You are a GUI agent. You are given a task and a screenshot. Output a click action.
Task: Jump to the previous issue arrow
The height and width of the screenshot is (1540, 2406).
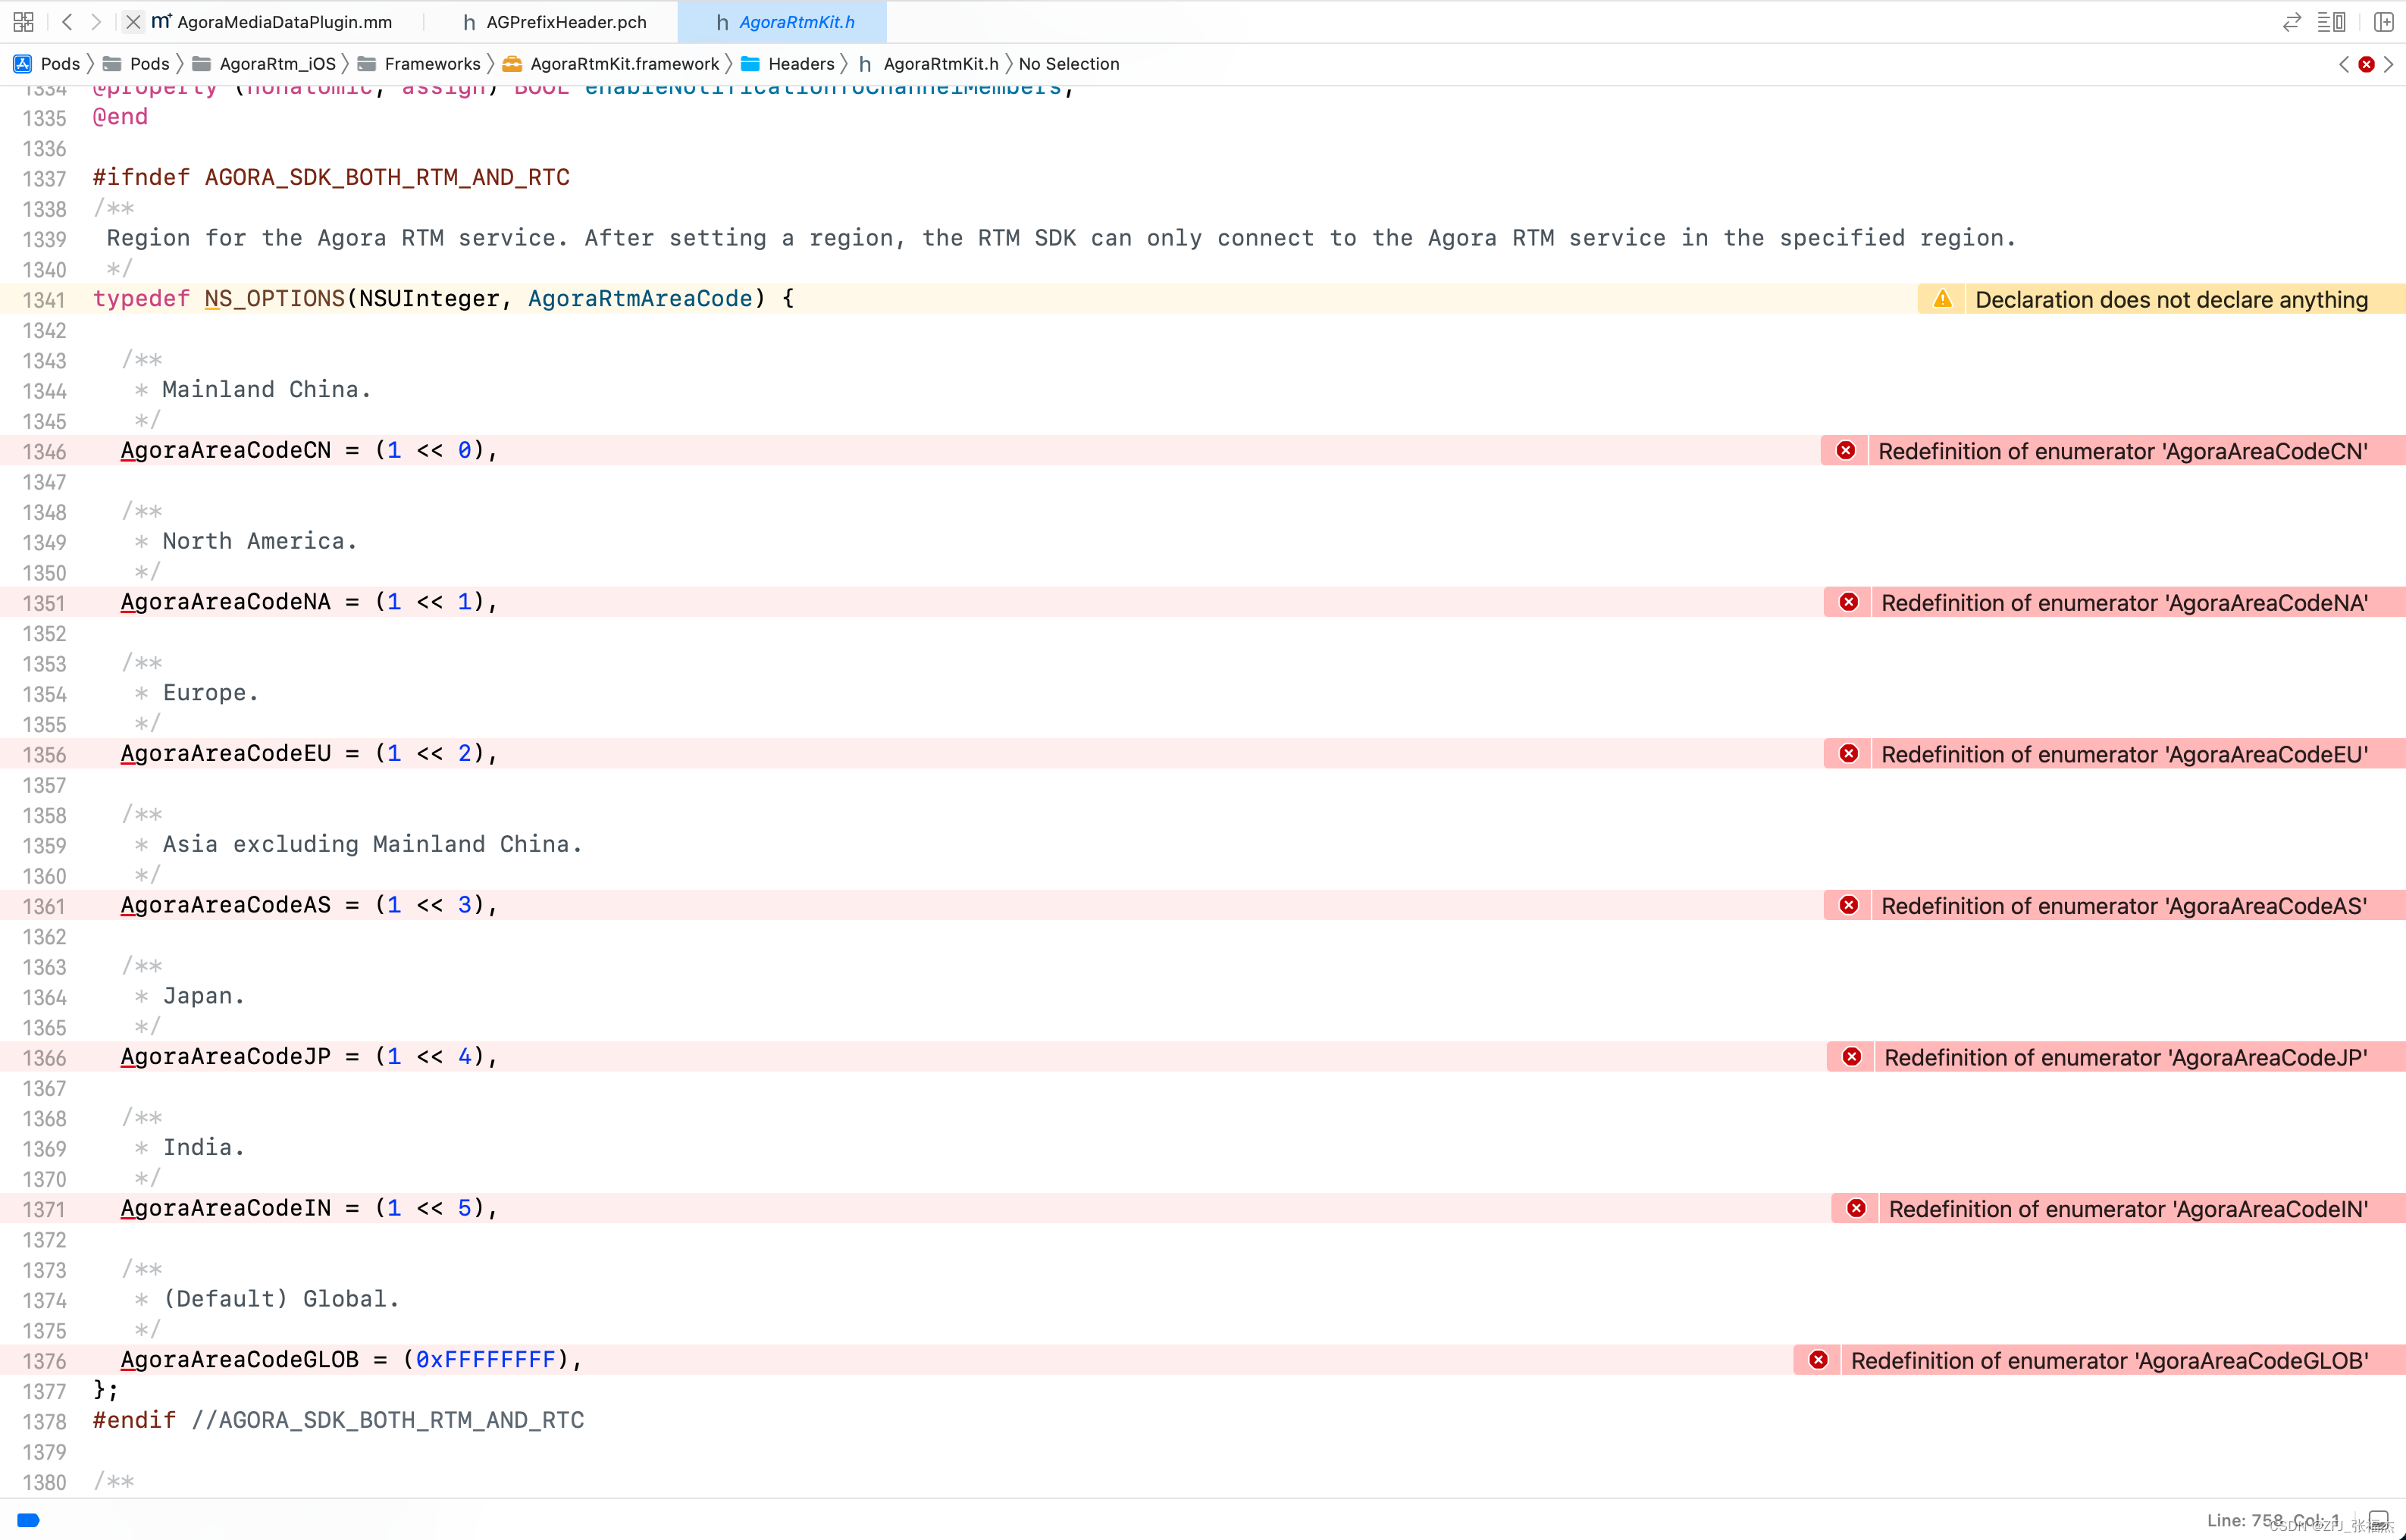(2344, 64)
